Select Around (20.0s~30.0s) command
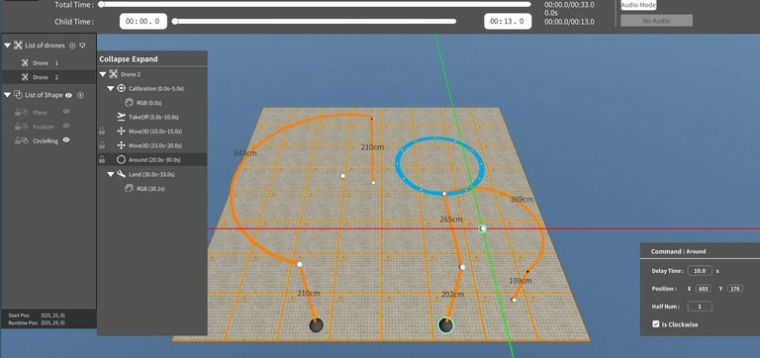760x358 pixels. pos(152,159)
